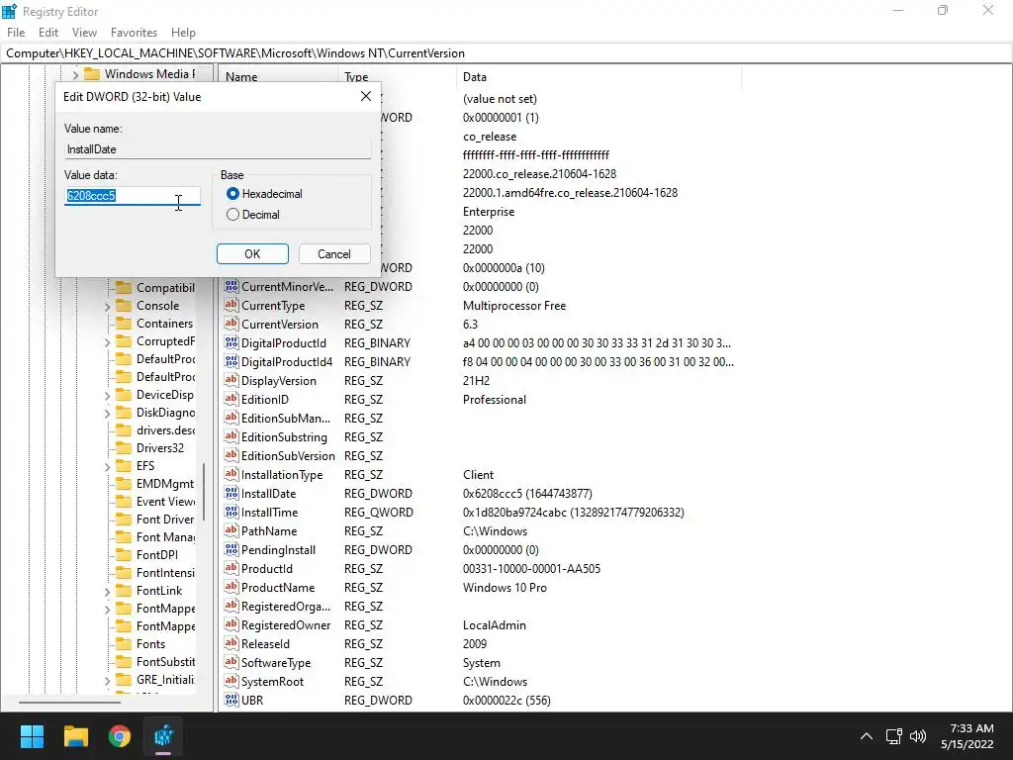Click the ProductName string icon
Viewport: 1013px width, 760px height.
pos(231,587)
